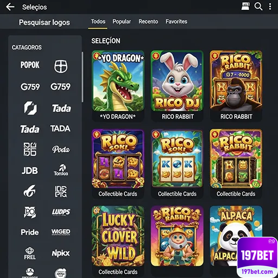Select the POPOK provider logo

(30, 65)
